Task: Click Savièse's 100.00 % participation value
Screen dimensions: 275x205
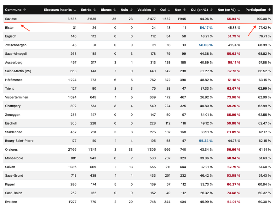Action: (263, 19)
